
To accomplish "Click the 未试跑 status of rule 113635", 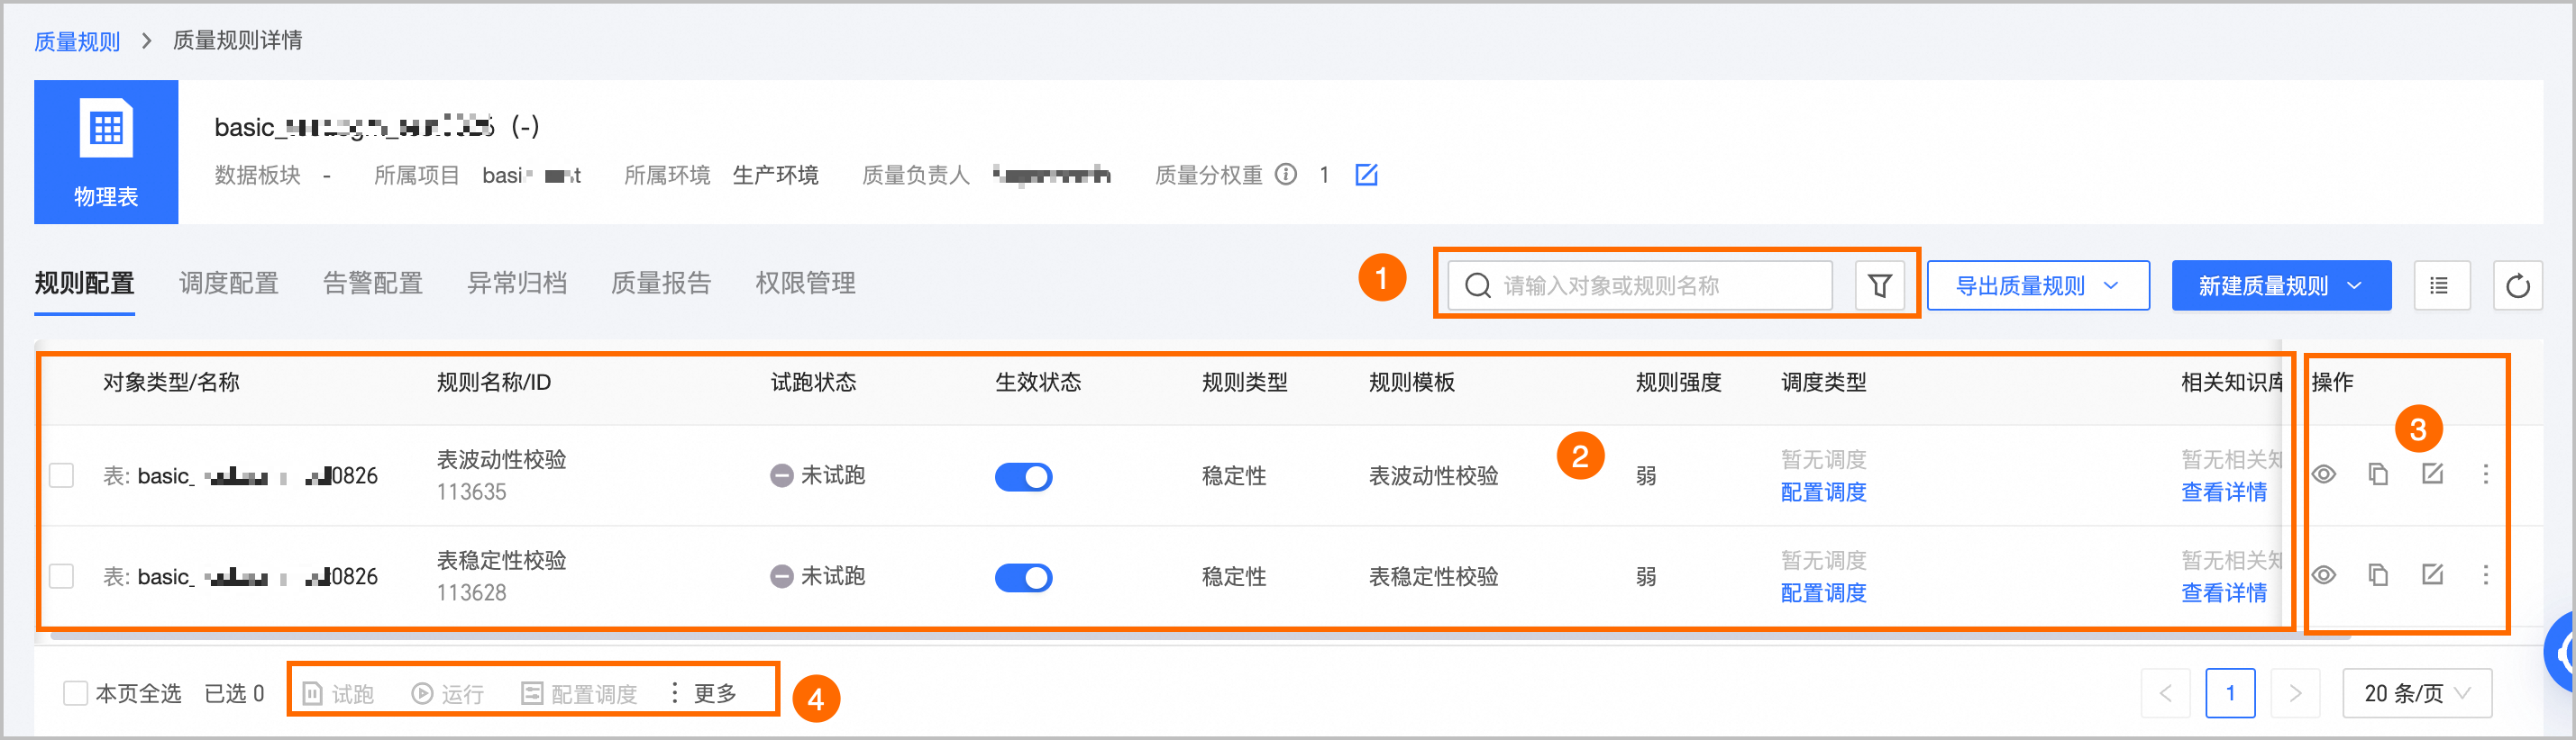I will [x=817, y=475].
